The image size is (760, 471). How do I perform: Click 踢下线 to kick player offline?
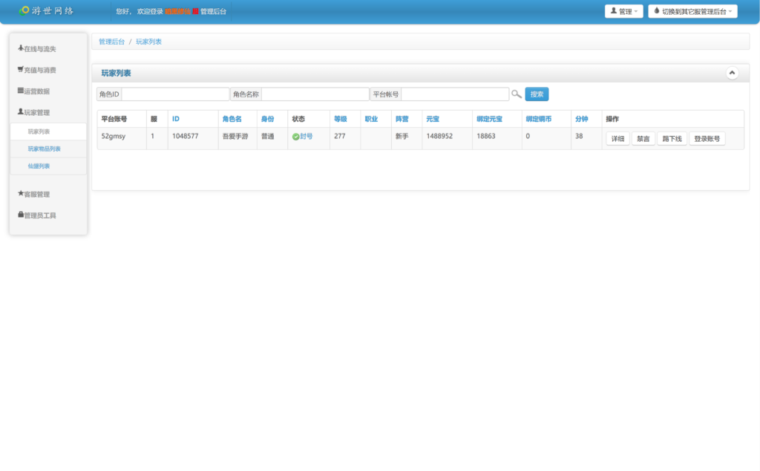click(672, 139)
